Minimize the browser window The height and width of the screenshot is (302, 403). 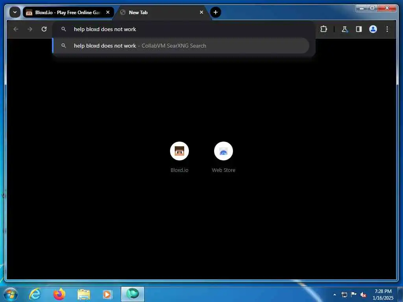pyautogui.click(x=362, y=8)
